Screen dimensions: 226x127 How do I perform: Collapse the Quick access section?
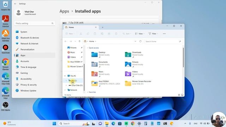pyautogui.click(x=88, y=48)
